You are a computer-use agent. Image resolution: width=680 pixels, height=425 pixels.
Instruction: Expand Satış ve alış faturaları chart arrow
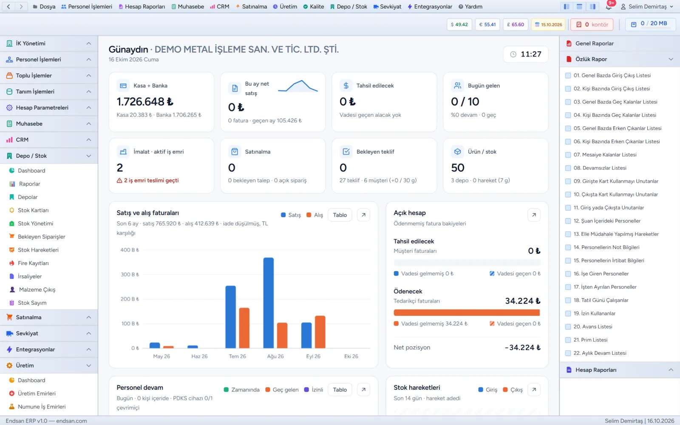[363, 215]
